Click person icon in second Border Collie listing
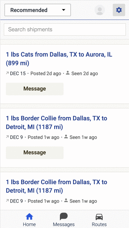 click(x=66, y=200)
